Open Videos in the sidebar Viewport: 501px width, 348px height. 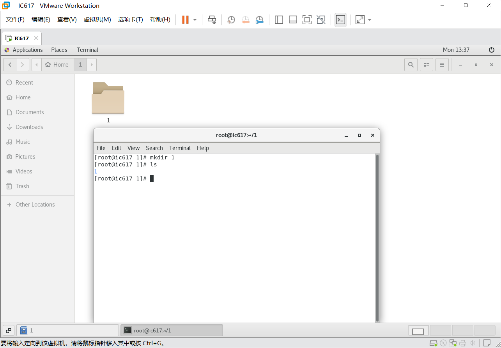pyautogui.click(x=37, y=171)
